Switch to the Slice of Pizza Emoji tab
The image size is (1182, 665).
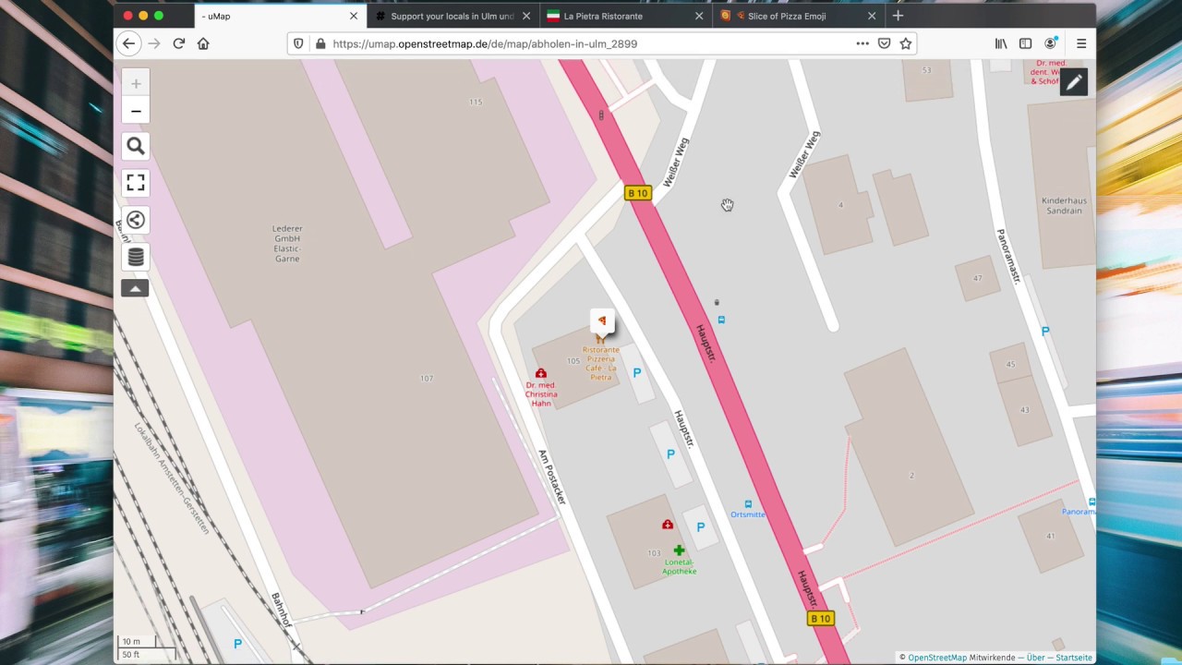point(799,16)
